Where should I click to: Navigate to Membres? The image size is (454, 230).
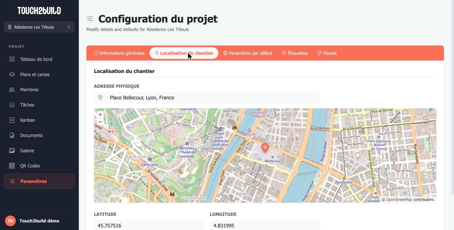tap(39, 90)
